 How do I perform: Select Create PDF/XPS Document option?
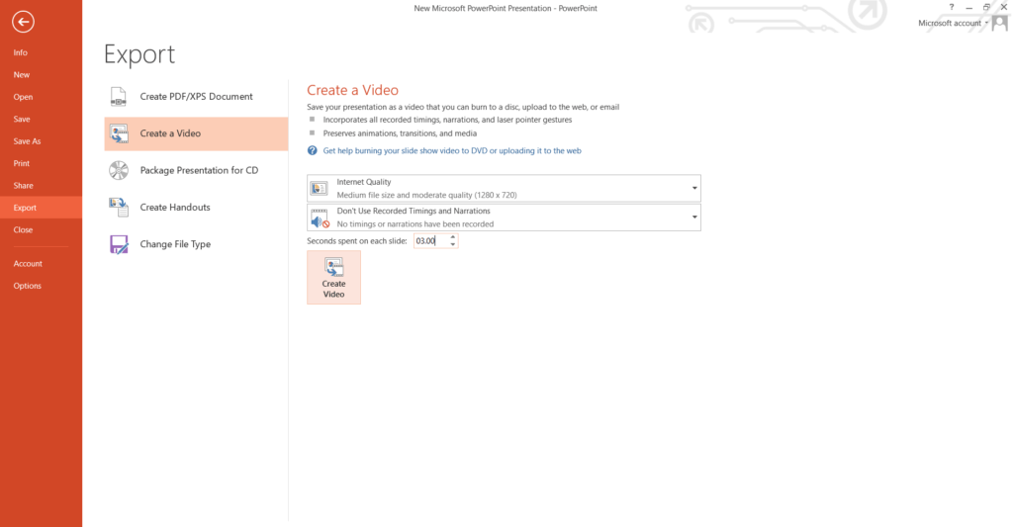(197, 96)
